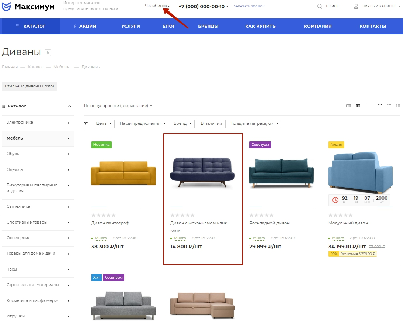Click the grid icon in the Каталог menu button

click(x=18, y=26)
